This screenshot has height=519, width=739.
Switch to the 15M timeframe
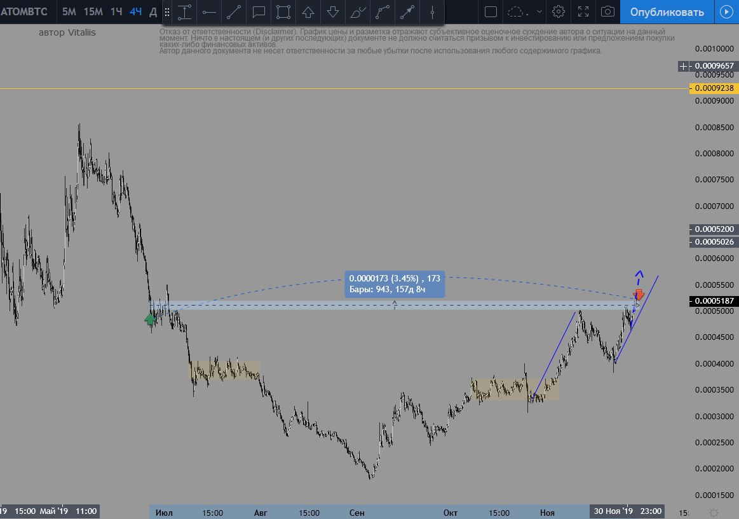[x=93, y=12]
